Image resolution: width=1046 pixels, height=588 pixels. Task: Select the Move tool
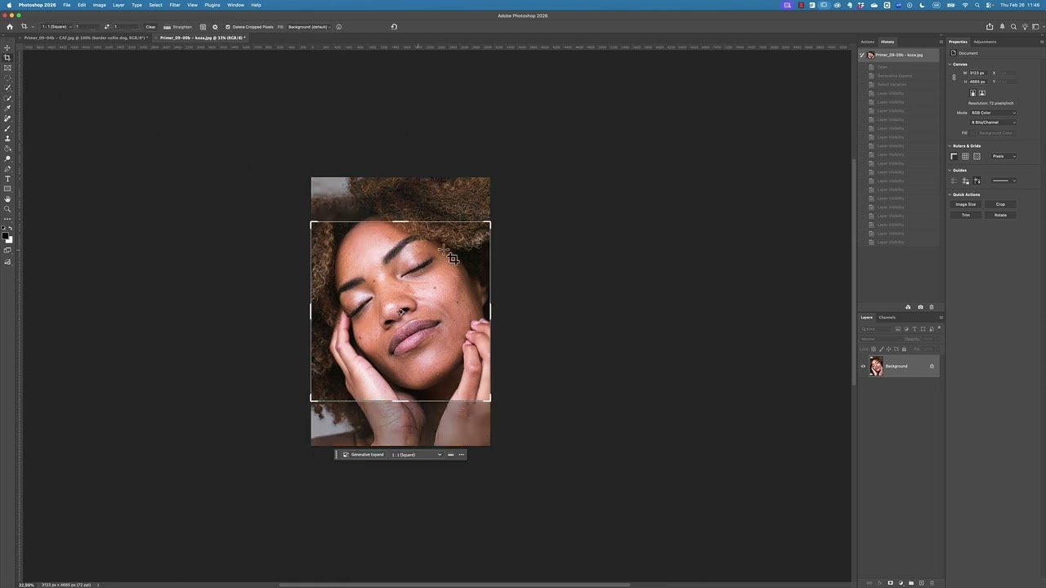[x=7, y=47]
